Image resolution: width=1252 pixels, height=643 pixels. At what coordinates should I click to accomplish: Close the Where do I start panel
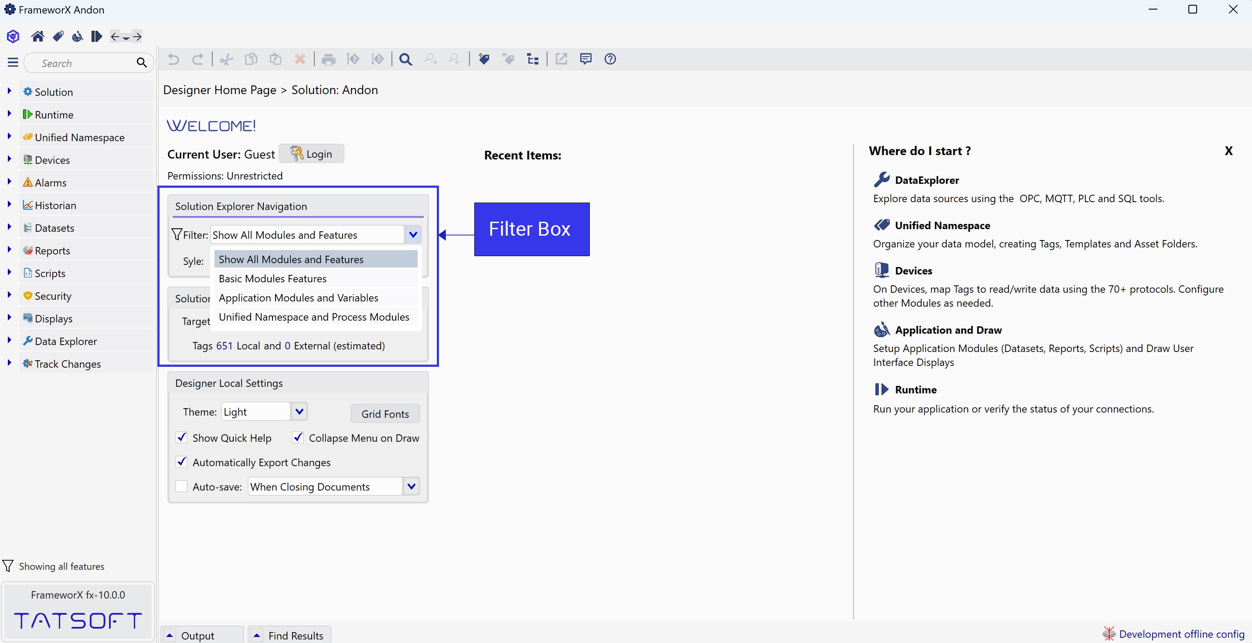pyautogui.click(x=1228, y=151)
